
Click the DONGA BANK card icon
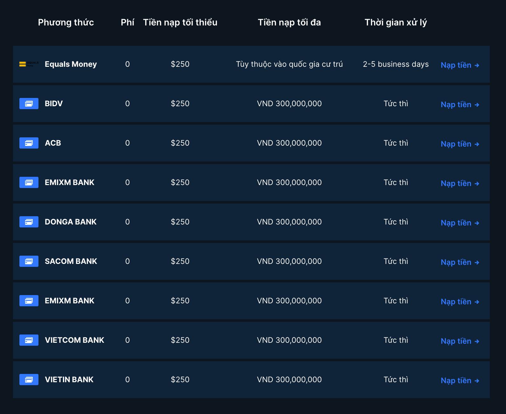pos(29,222)
